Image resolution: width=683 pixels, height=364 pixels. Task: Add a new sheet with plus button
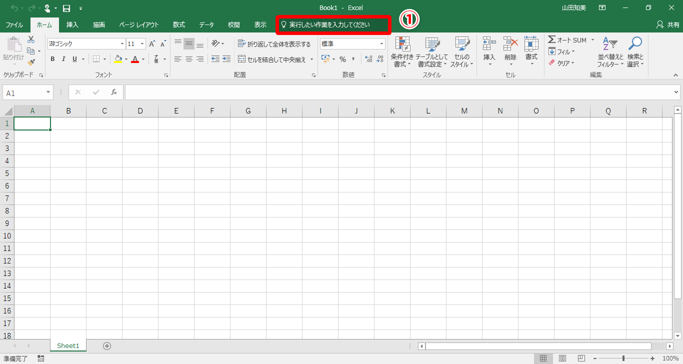coord(106,345)
